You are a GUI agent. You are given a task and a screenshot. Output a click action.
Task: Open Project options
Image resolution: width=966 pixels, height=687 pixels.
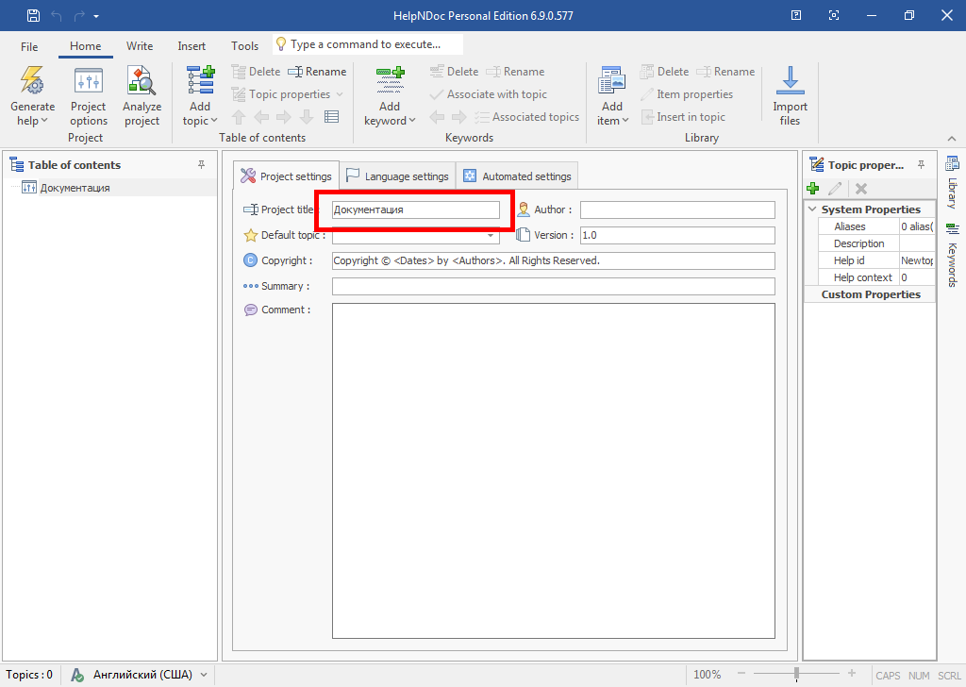click(x=89, y=96)
